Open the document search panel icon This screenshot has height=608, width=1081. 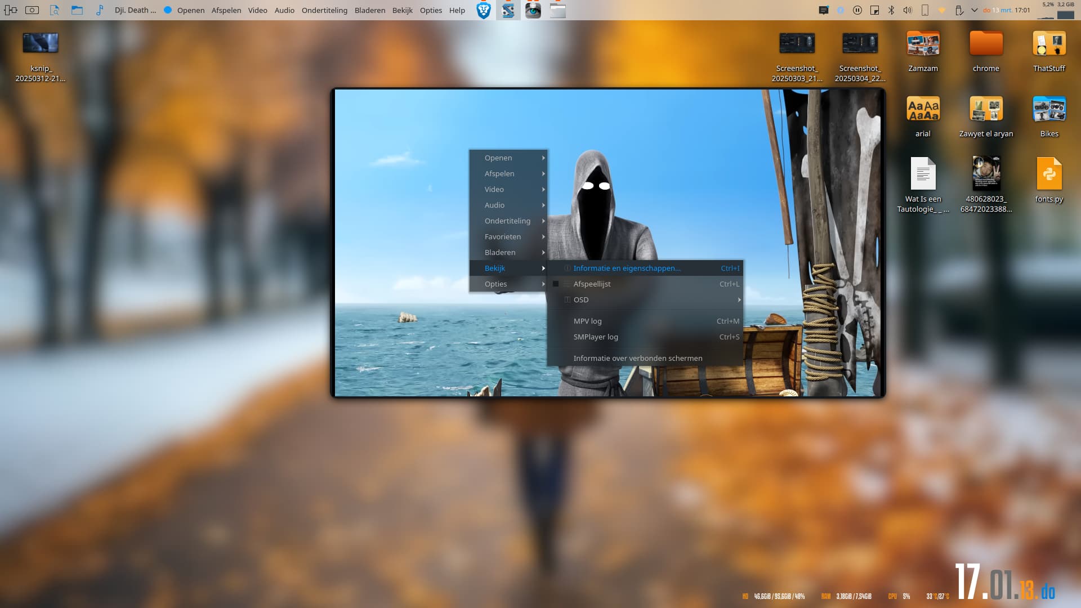[55, 10]
